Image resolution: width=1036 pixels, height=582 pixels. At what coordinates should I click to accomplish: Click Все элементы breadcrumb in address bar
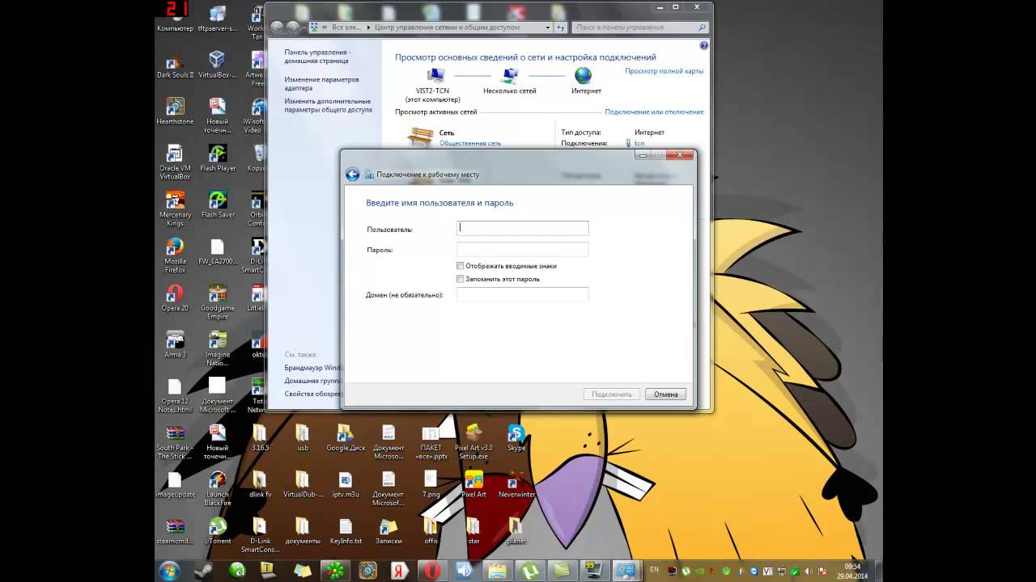tap(346, 27)
